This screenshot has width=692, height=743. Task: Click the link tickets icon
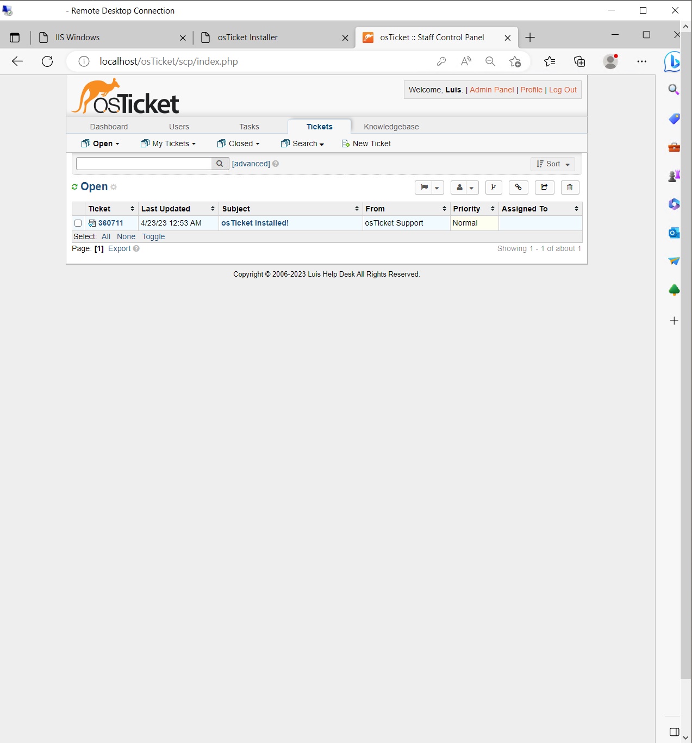click(x=518, y=188)
